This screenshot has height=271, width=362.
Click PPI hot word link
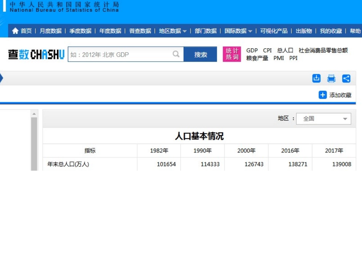293,58
